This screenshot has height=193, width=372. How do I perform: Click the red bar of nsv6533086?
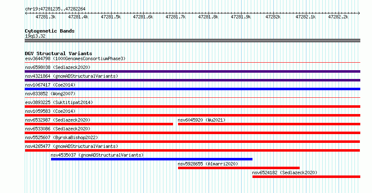coord(192,133)
